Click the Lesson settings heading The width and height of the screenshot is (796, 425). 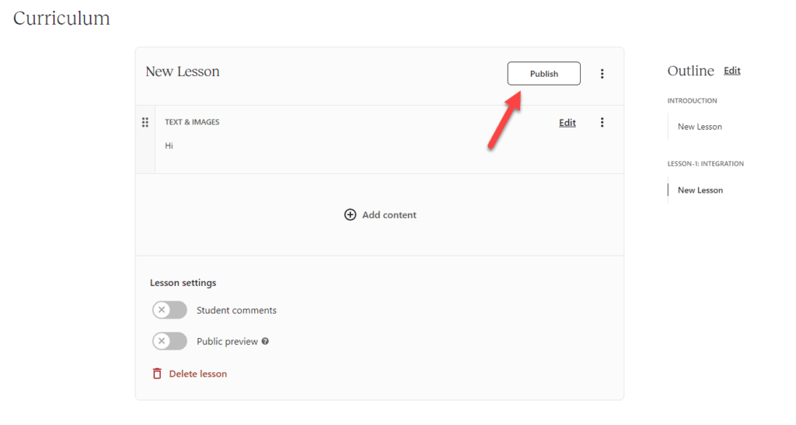183,283
